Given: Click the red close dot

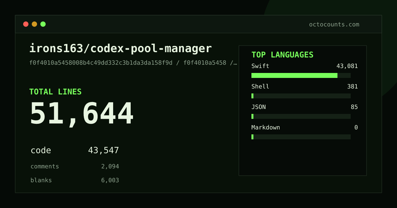Looking at the screenshot, I should pos(26,24).
